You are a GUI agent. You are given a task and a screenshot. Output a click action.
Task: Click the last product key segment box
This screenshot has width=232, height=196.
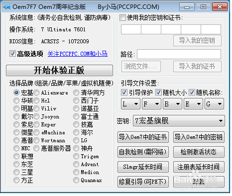tap(211, 29)
